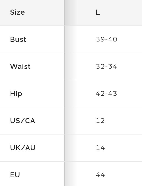Viewport: 142px width, 186px height.
Task: Click the UK/AU row label
Action: [23, 148]
